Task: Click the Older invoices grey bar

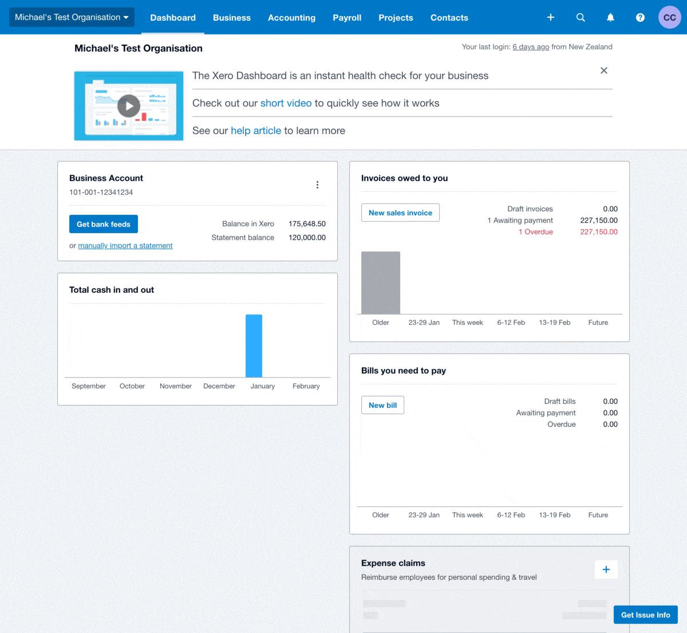Action: [x=381, y=282]
